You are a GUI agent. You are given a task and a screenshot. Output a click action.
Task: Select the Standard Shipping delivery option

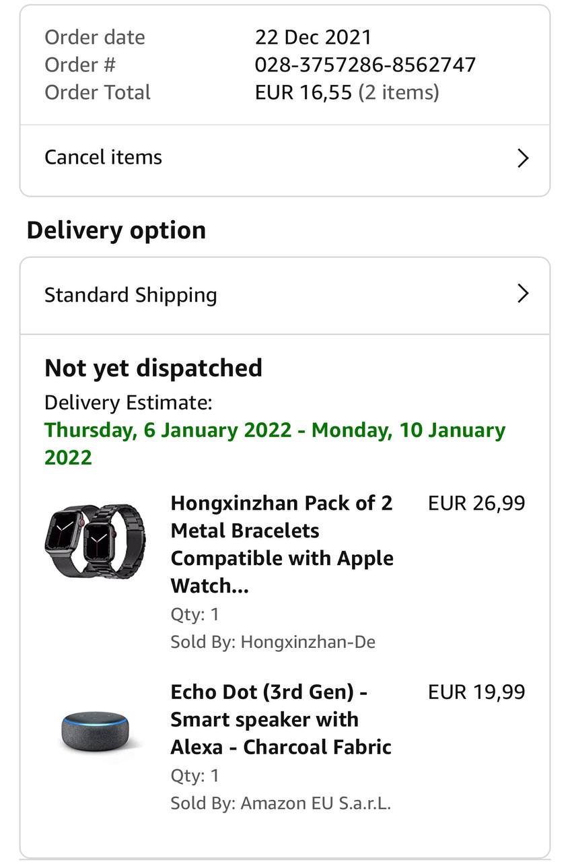click(131, 295)
